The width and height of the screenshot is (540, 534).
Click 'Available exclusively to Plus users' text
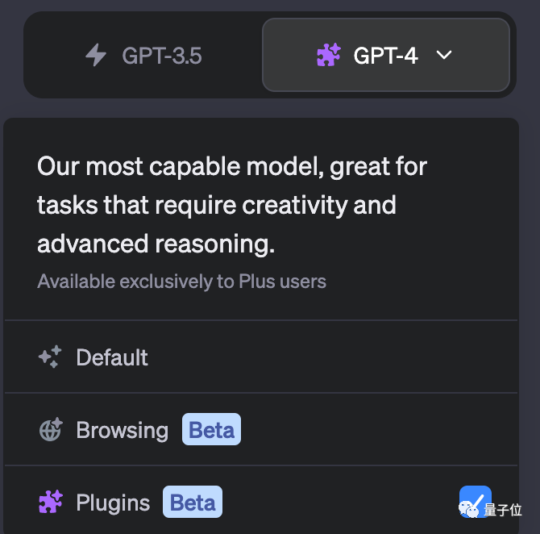(x=181, y=282)
